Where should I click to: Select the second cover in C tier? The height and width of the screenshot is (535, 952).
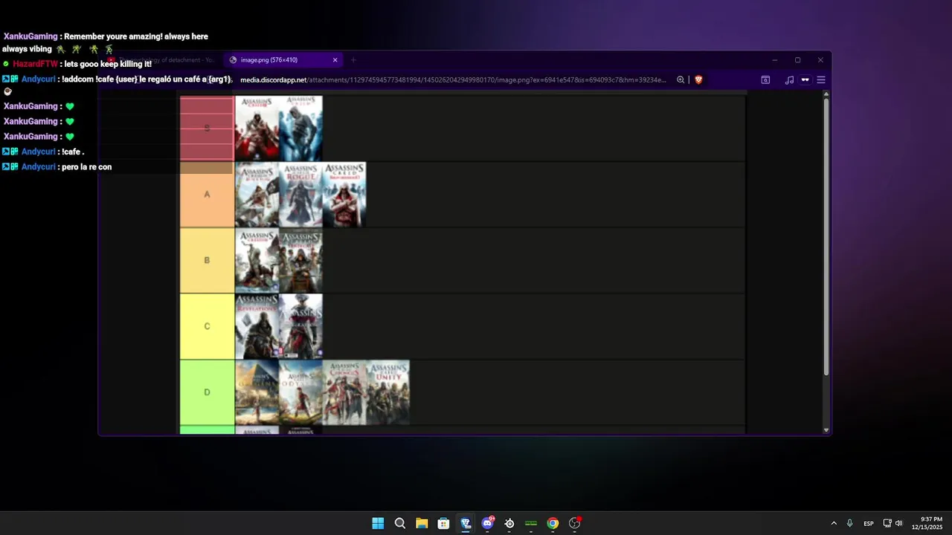click(x=300, y=326)
